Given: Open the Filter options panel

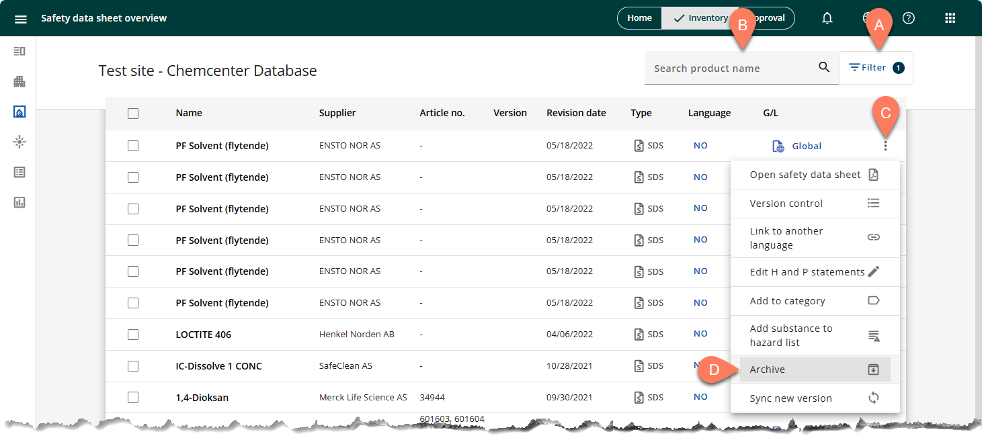Looking at the screenshot, I should click(875, 68).
